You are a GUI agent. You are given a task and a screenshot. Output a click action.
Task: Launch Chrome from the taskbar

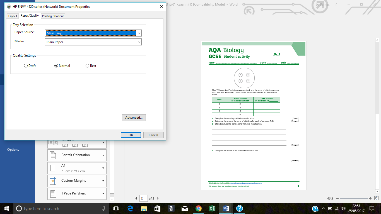tap(199, 208)
